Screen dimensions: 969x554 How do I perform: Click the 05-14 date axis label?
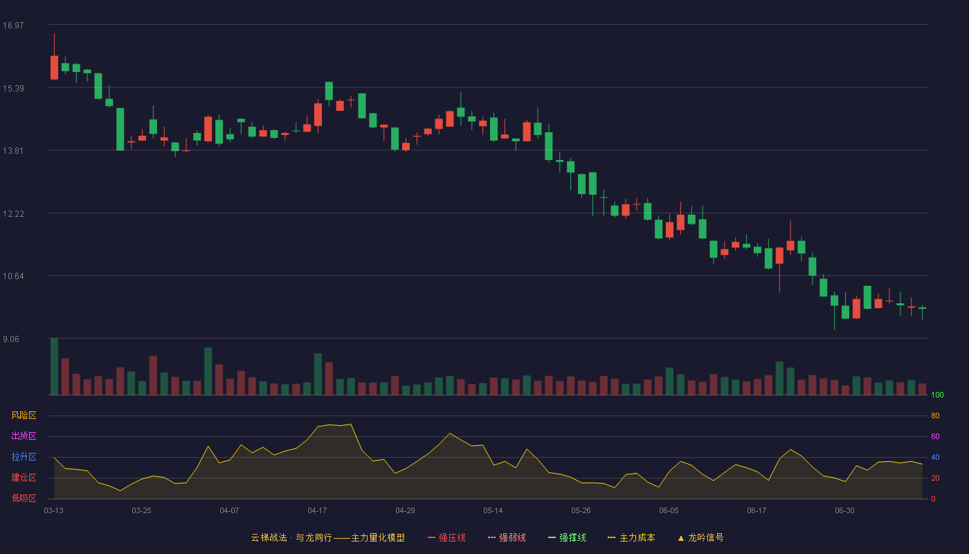click(x=493, y=510)
